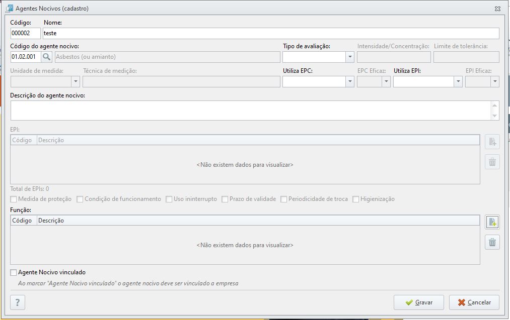This screenshot has width=510, height=320.
Task: Open the Unidade de medida dropdown
Action: tap(76, 81)
